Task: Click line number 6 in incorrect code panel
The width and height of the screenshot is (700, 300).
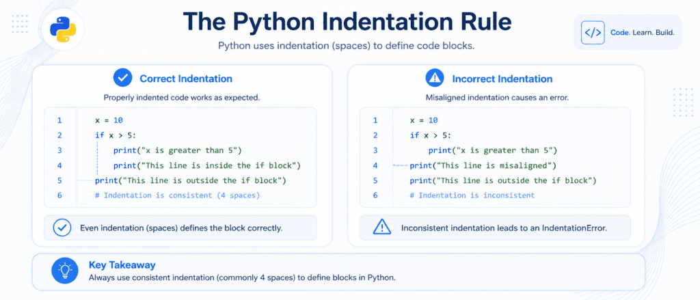Action: (x=375, y=195)
